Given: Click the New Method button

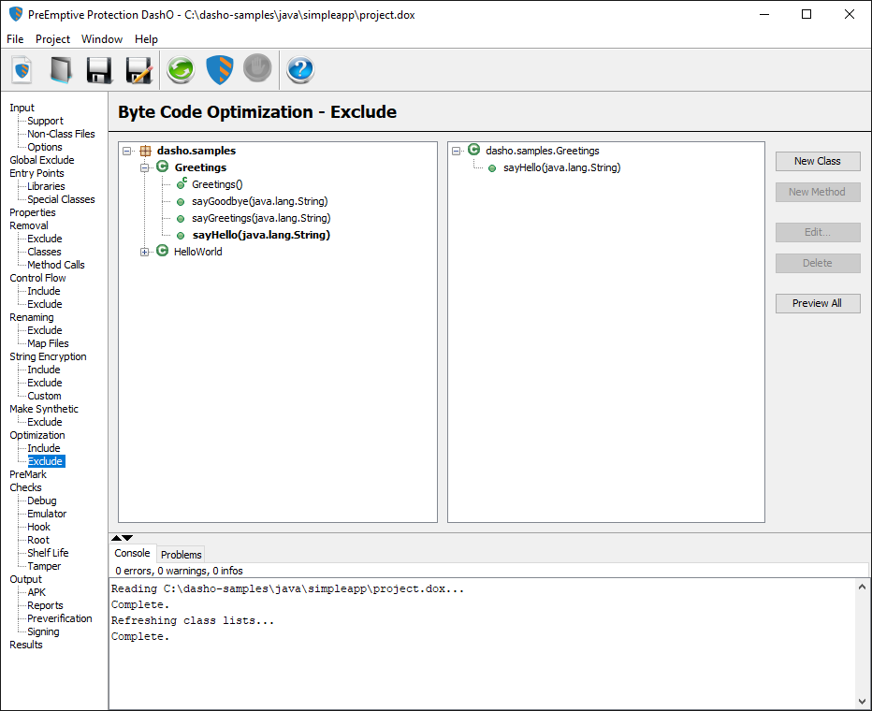Looking at the screenshot, I should pyautogui.click(x=818, y=193).
